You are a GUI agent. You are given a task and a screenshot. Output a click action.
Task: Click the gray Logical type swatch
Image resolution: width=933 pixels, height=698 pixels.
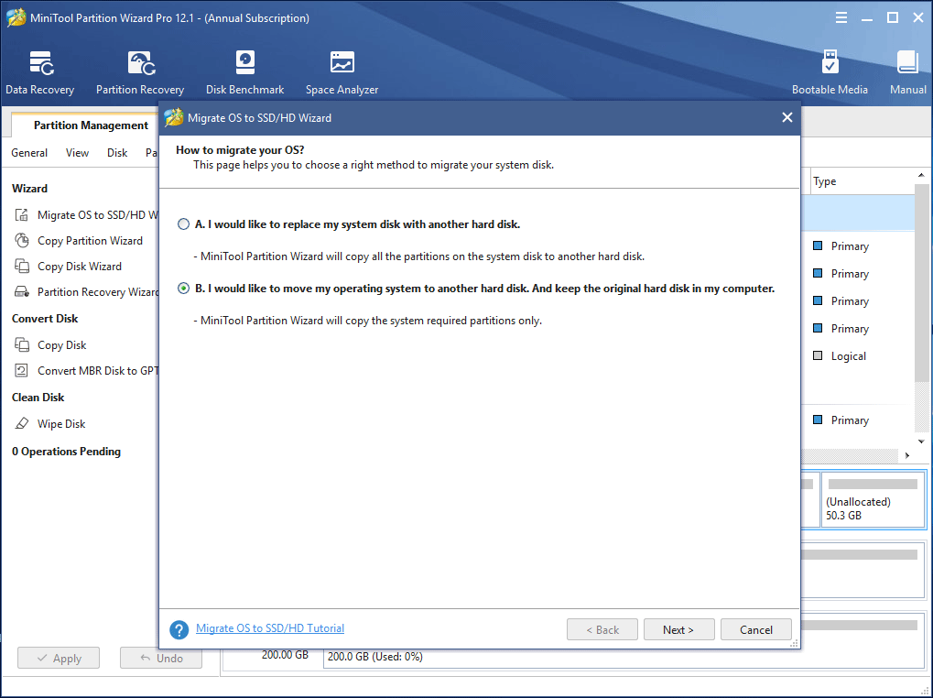click(x=818, y=355)
